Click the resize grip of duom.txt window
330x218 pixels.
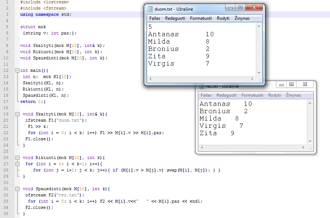click(x=259, y=80)
